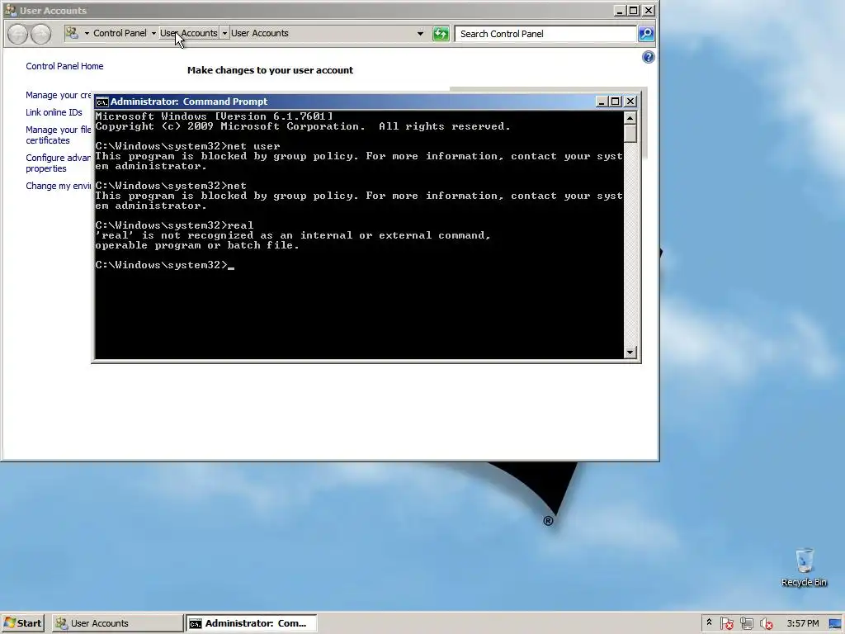845x634 pixels.
Task: Minimize the Command Prompt window
Action: click(602, 102)
